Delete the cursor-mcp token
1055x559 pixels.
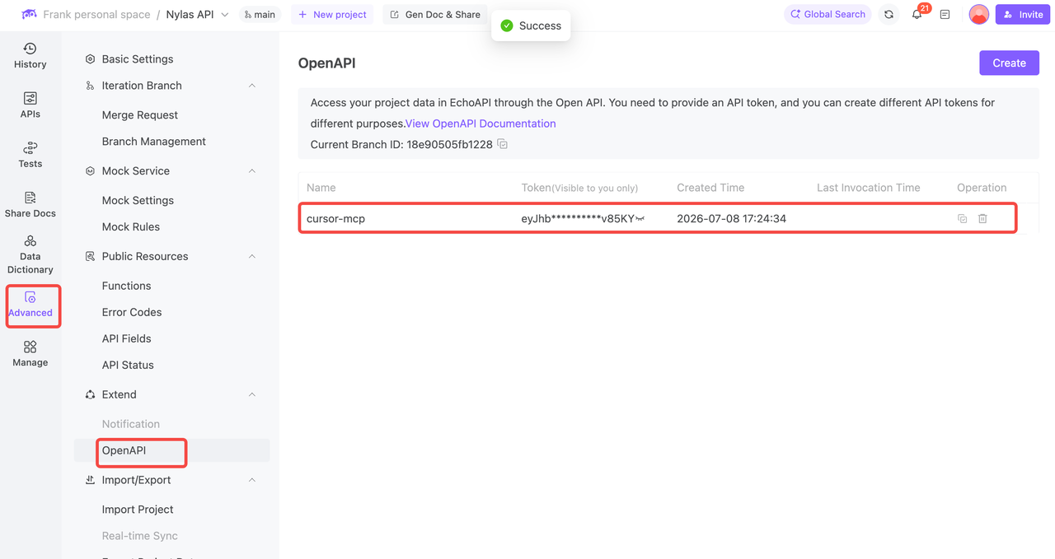(982, 219)
